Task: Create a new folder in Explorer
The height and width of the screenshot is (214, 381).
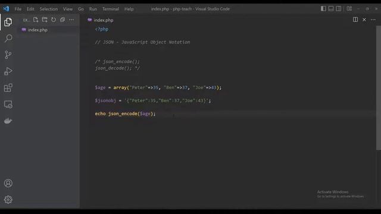Action: tap(45, 20)
